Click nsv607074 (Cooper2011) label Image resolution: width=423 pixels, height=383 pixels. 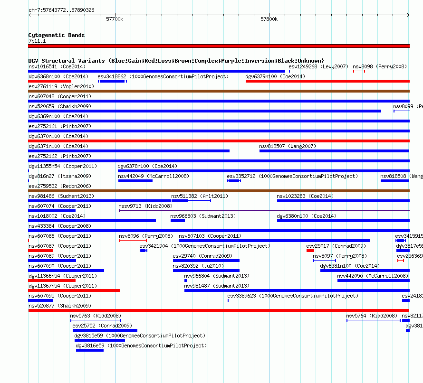[60, 206]
